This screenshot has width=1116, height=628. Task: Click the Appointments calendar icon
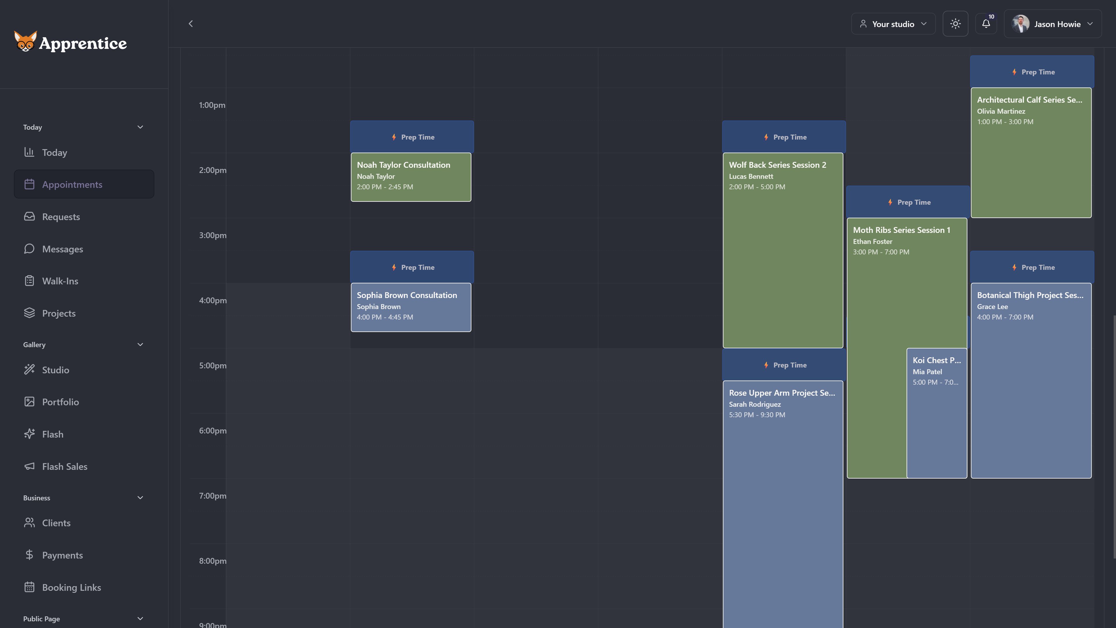click(29, 184)
